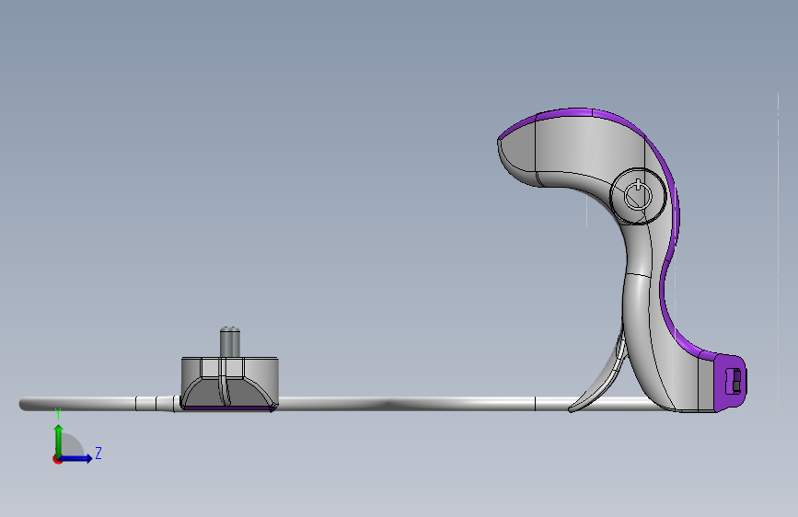Click the red origin dot of the triad

tap(56, 459)
